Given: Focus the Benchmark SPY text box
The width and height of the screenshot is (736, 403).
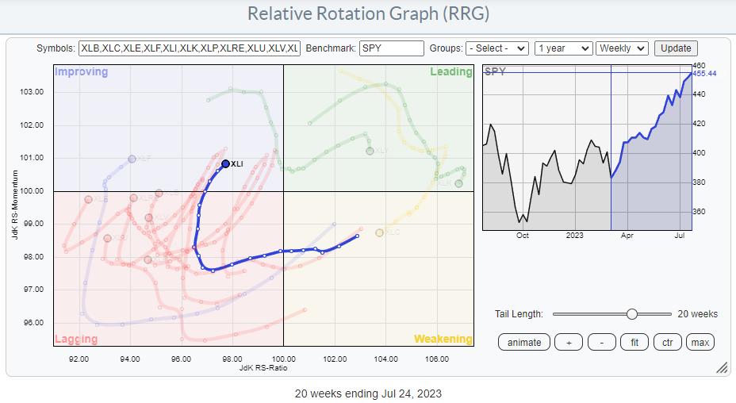Looking at the screenshot, I should click(x=391, y=48).
